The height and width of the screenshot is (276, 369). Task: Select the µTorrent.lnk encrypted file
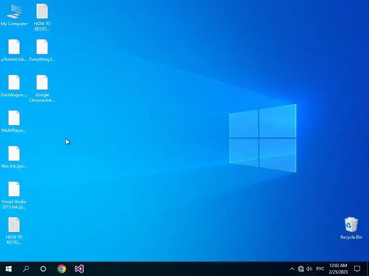point(14,50)
